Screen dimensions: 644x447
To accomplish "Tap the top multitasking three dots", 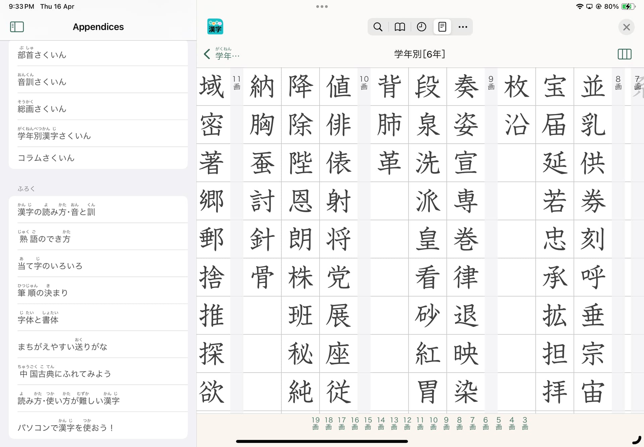I will click(322, 6).
